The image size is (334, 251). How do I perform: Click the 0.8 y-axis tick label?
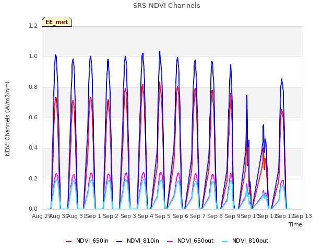[x=33, y=87]
